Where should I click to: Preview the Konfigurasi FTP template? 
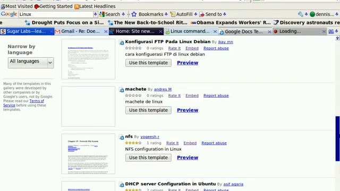tap(188, 63)
